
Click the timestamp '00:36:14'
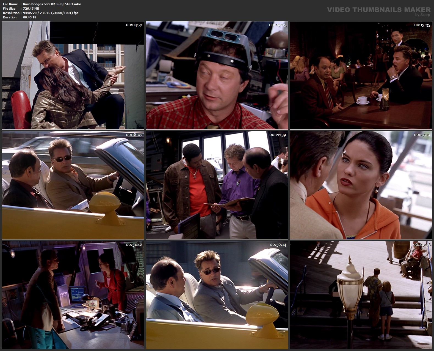click(278, 245)
